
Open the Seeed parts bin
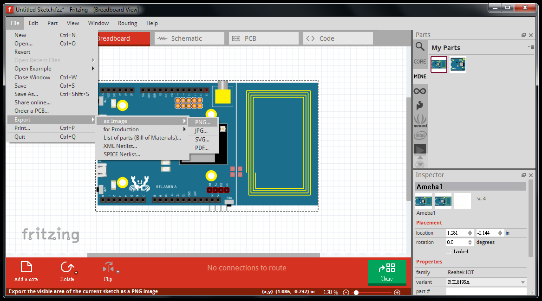(x=420, y=121)
